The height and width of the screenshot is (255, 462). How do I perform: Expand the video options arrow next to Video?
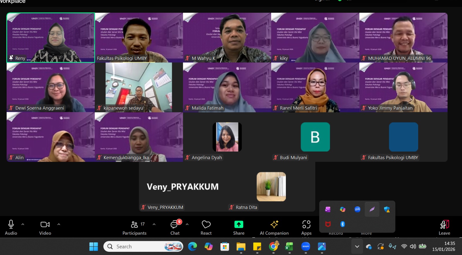click(x=59, y=224)
